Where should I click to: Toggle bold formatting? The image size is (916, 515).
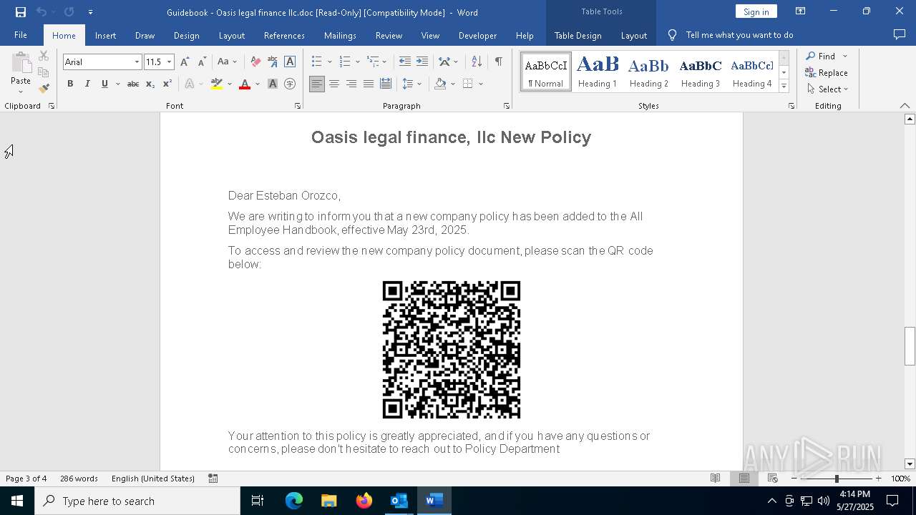tap(70, 84)
